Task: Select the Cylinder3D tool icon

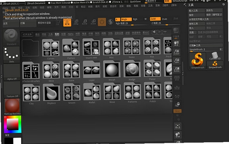Action: [215, 56]
